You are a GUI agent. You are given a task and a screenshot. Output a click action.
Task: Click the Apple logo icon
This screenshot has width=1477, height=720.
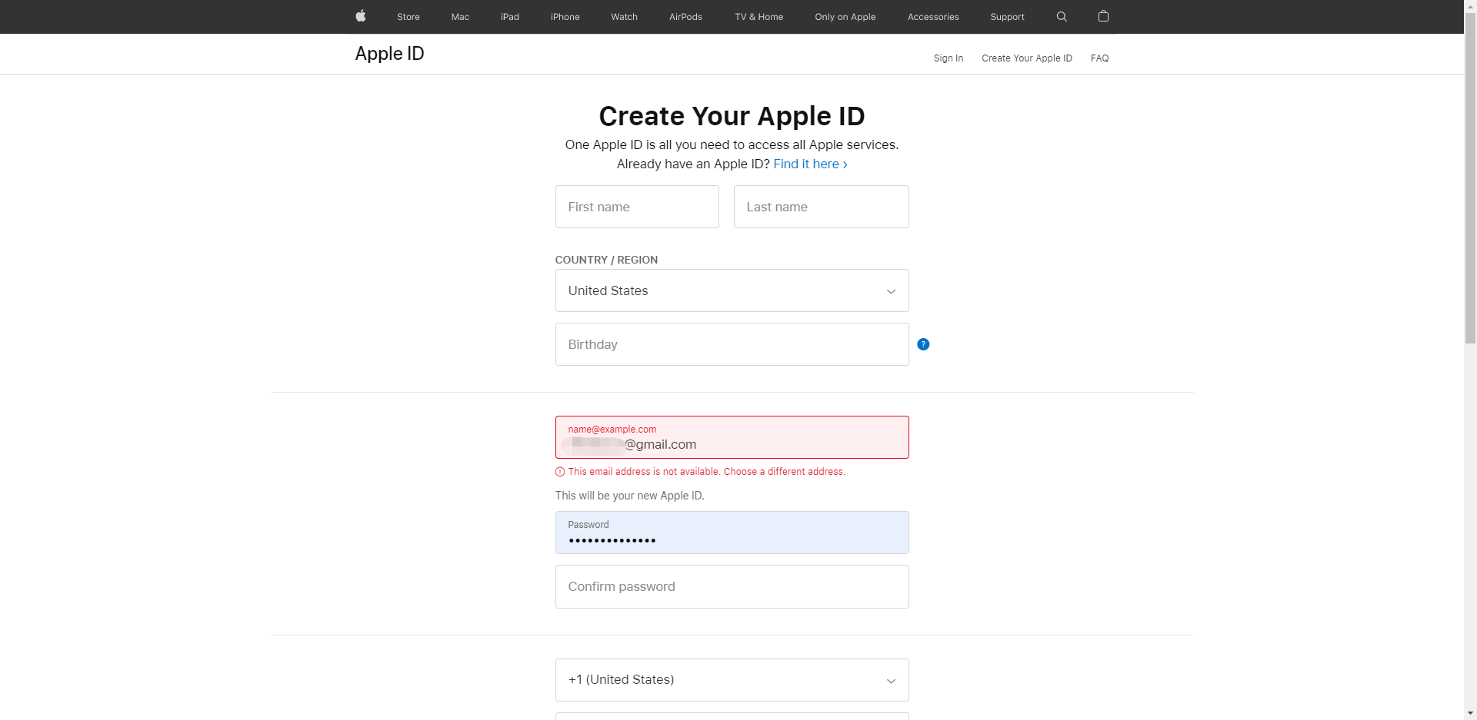click(x=360, y=16)
